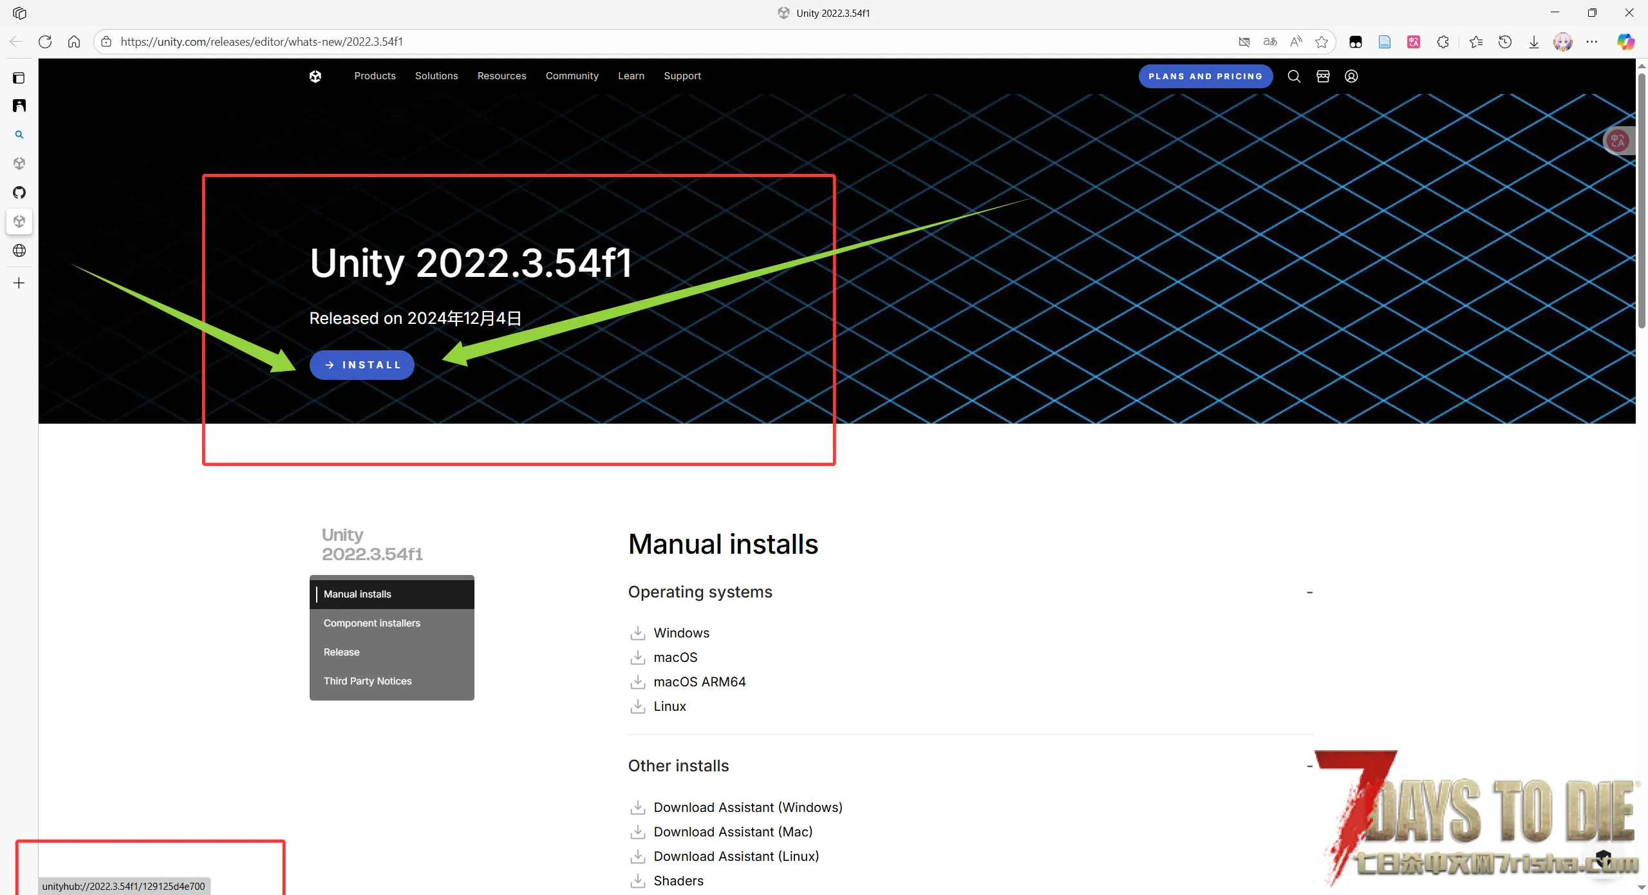Viewport: 1648px width, 895px height.
Task: Collapse the Other installs section
Action: click(x=1309, y=766)
